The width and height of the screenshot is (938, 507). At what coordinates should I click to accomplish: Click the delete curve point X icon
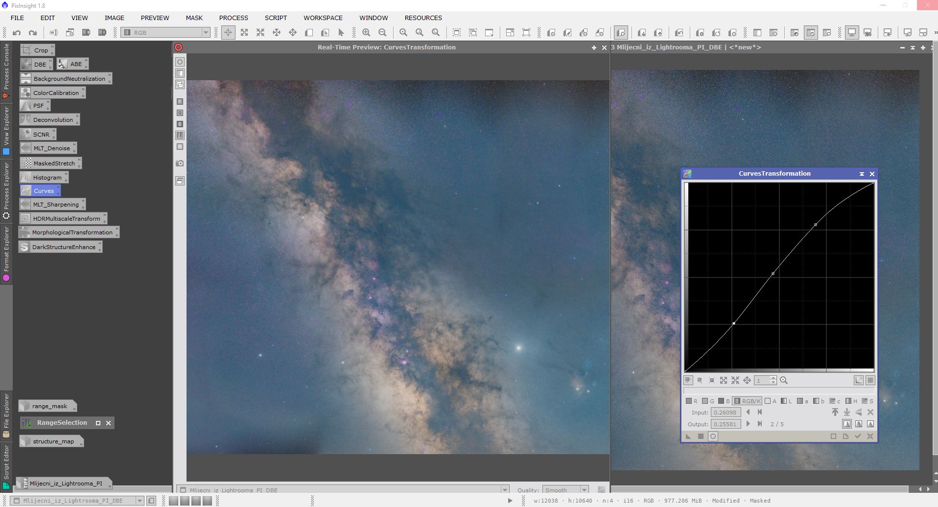(870, 412)
